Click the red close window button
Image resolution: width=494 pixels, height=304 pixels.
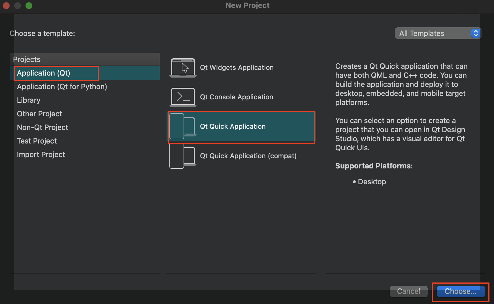coord(6,6)
